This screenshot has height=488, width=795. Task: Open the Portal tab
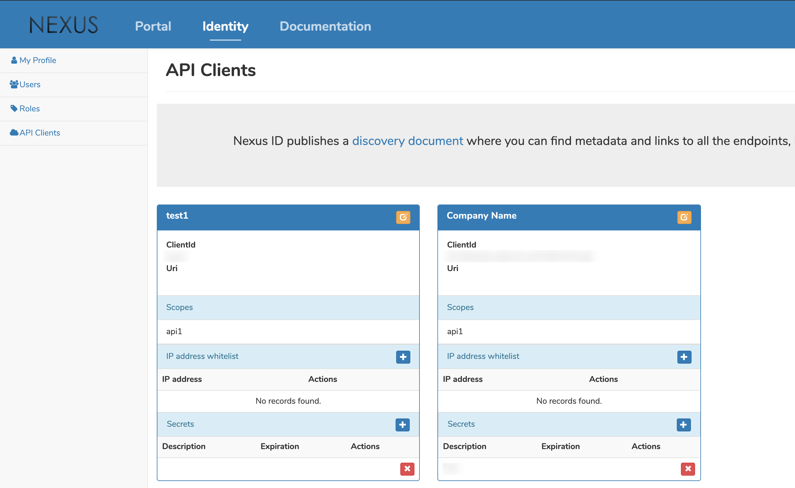point(153,26)
